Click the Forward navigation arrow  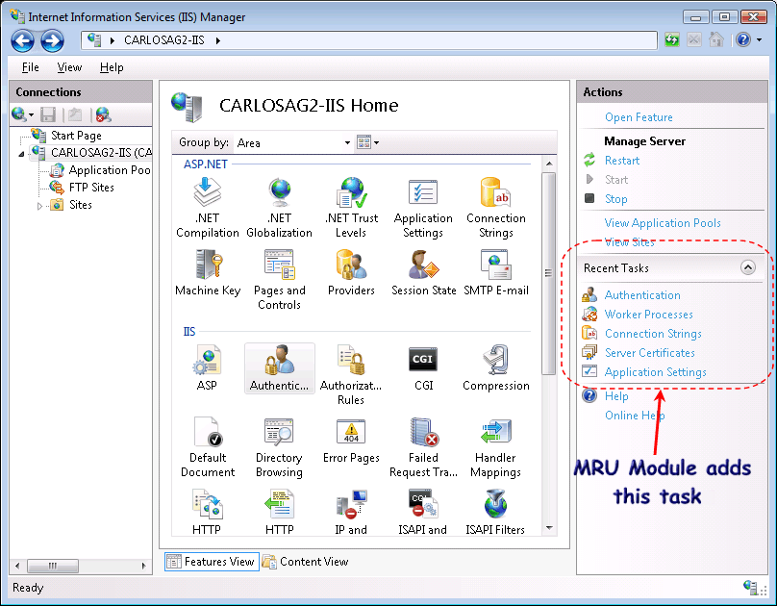[x=52, y=40]
